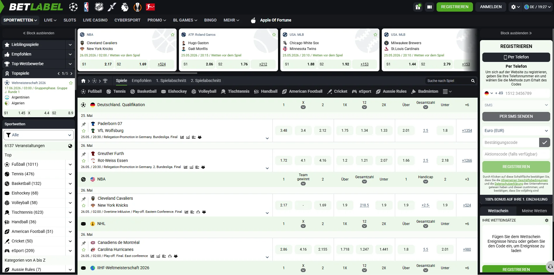Favorite the Chicago White Sox card star
554x275 pixels.
click(375, 35)
